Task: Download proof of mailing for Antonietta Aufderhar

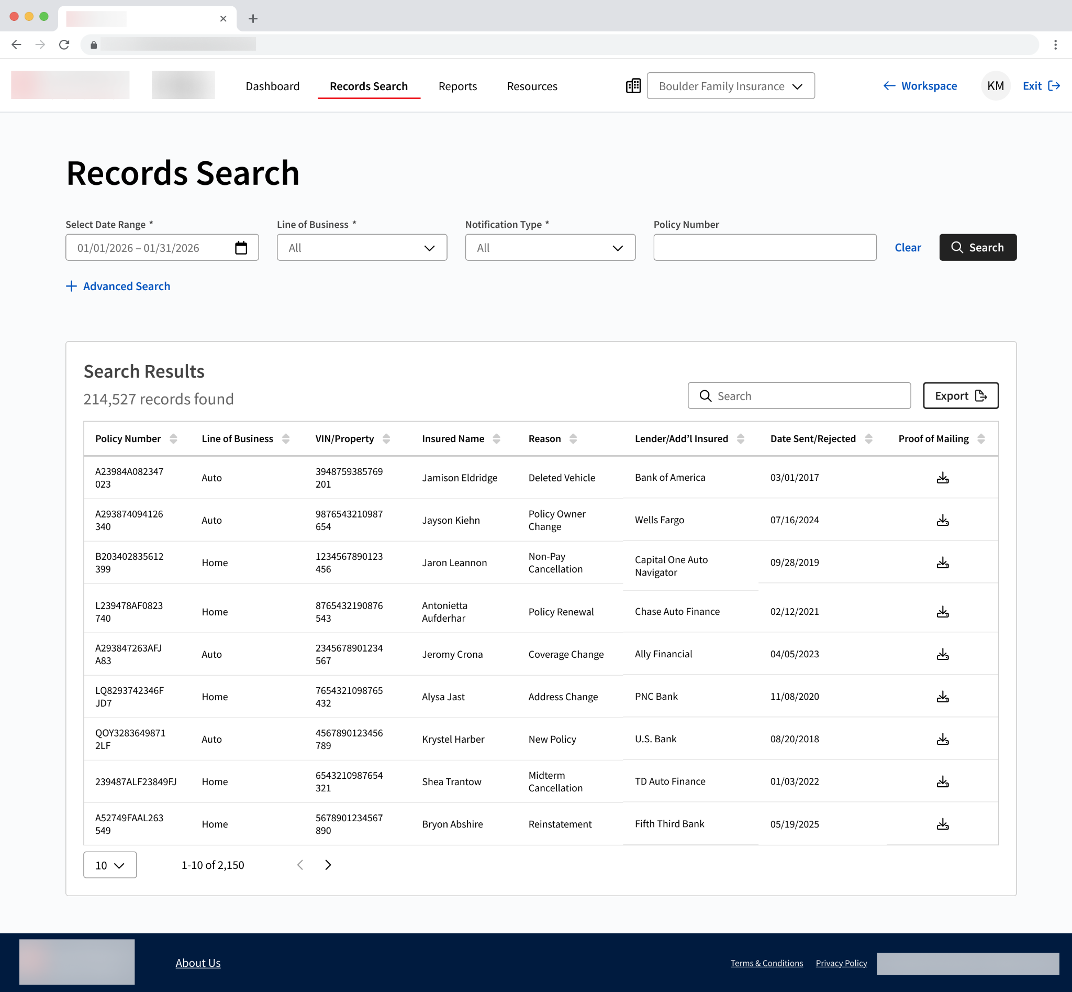Action: (x=943, y=611)
